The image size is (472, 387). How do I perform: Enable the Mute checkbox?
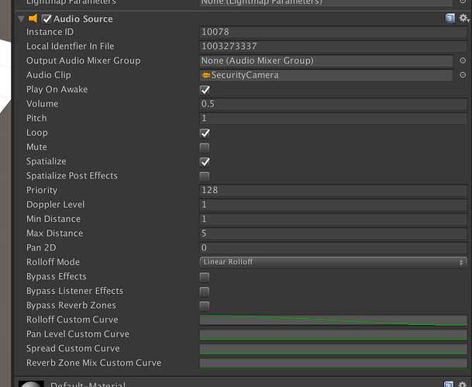coord(205,147)
